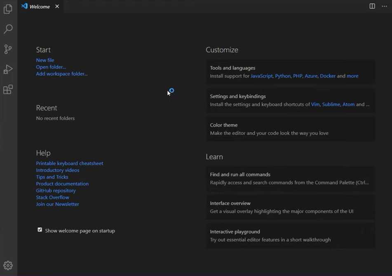Open the Color theme card
This screenshot has height=276, width=392.
click(290, 129)
